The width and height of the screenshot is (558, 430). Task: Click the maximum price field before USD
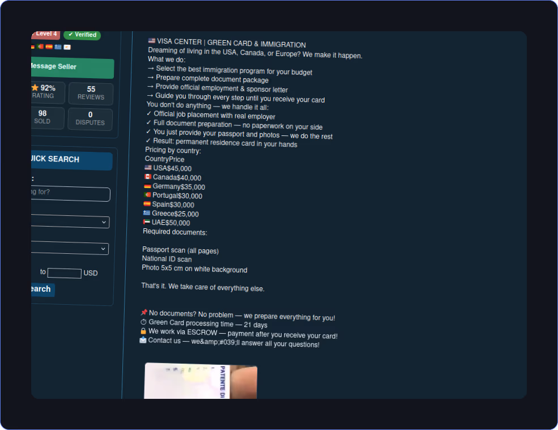pos(65,273)
